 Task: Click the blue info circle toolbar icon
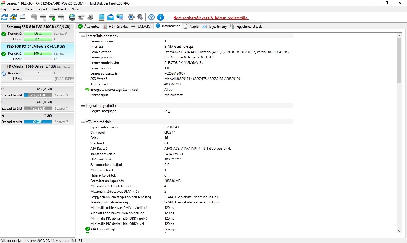point(161,17)
